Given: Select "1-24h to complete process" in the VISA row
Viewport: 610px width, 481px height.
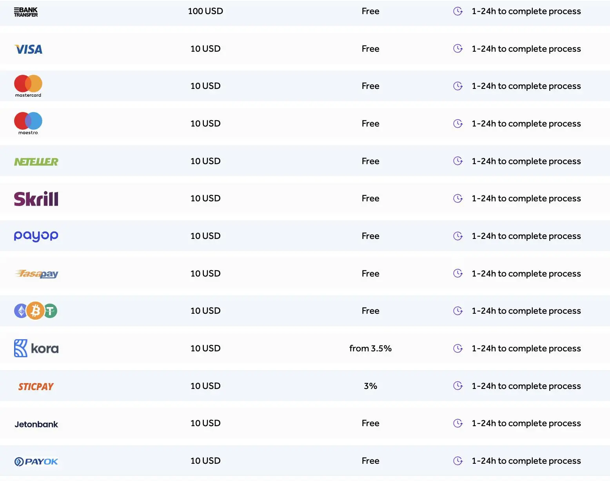Looking at the screenshot, I should tap(526, 49).
